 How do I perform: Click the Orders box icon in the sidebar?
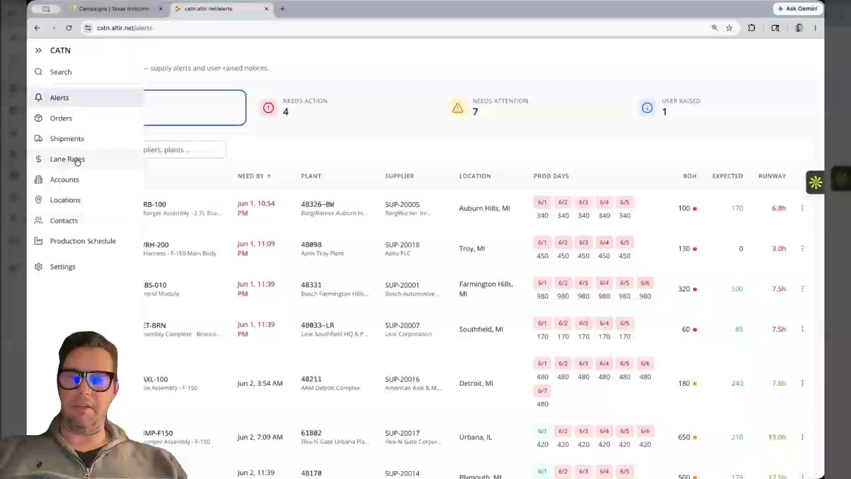tap(39, 118)
